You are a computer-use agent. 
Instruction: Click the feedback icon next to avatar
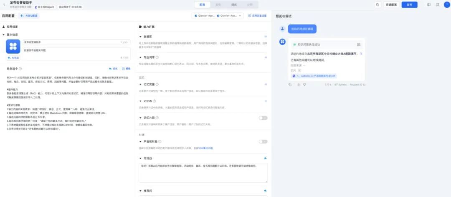tap(437, 5)
